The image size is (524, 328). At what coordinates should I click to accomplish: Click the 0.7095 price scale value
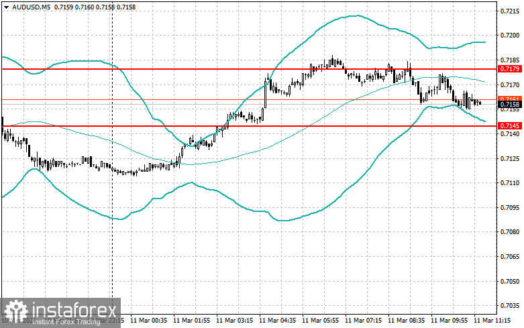[510, 208]
